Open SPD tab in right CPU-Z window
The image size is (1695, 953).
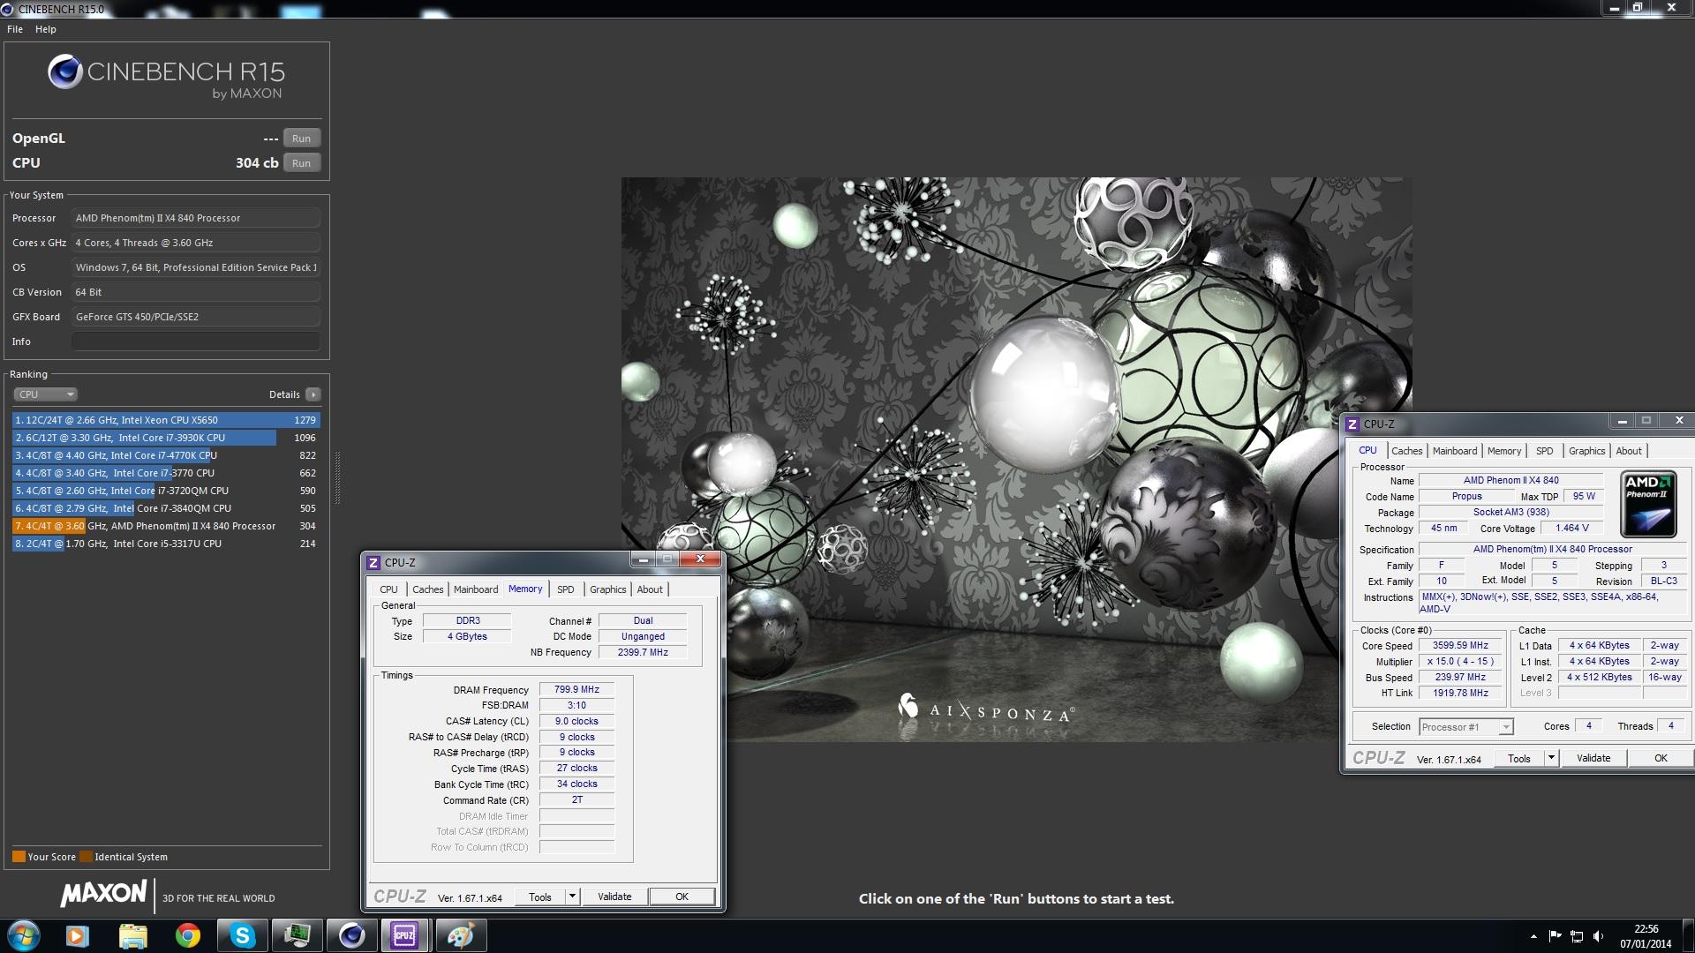pyautogui.click(x=1544, y=451)
